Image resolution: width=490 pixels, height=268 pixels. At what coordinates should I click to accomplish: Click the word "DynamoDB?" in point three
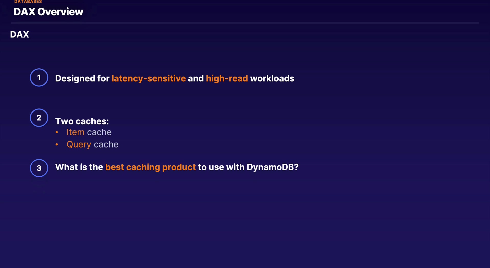[273, 167]
